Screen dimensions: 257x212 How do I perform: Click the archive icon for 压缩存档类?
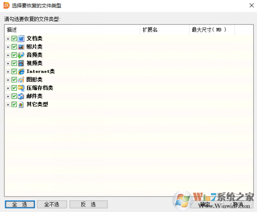point(21,88)
